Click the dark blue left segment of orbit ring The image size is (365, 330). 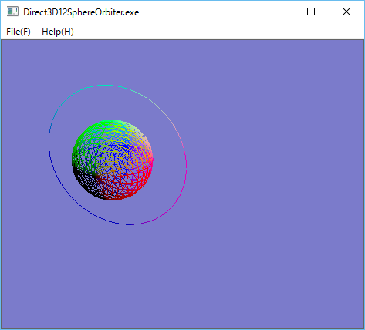[50, 154]
